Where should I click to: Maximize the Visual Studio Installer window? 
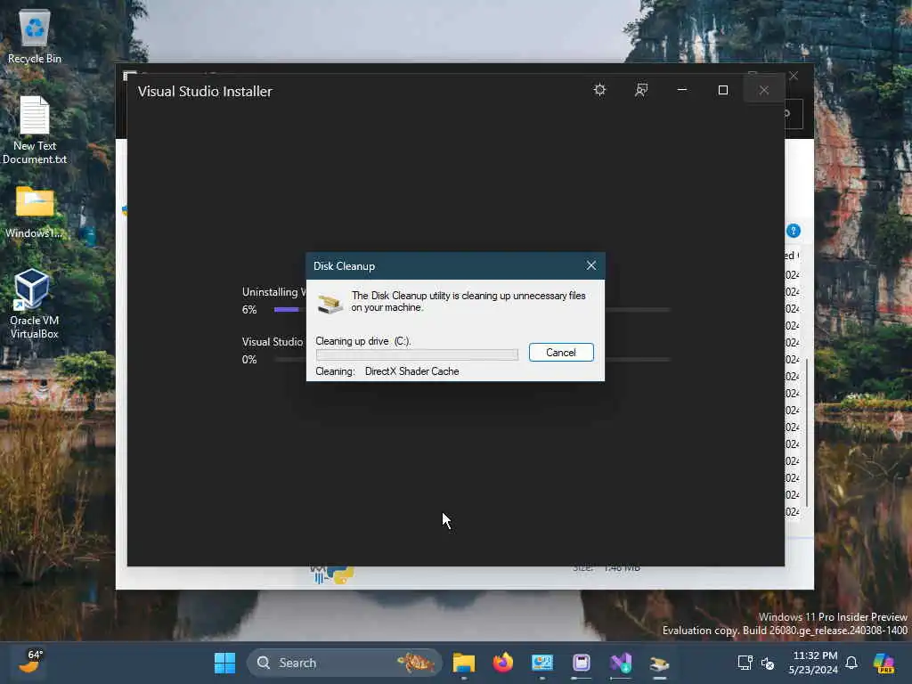tap(723, 90)
